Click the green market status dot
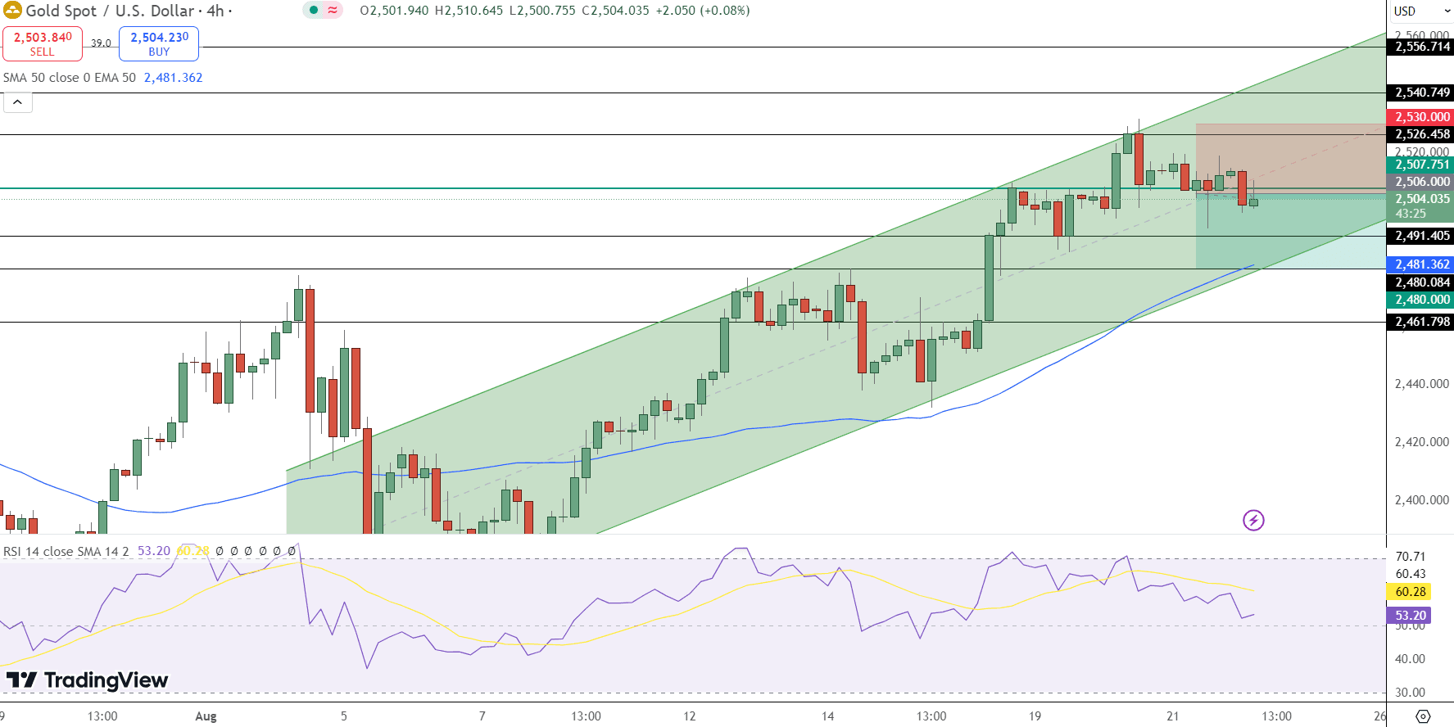Image resolution: width=1454 pixels, height=727 pixels. click(x=314, y=11)
